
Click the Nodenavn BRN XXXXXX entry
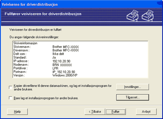(x=80, y=65)
